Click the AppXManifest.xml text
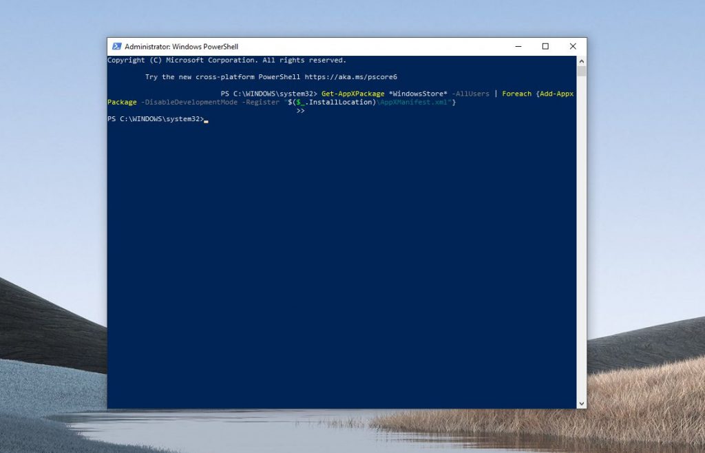Viewport: 705px width, 453px height. (414, 103)
